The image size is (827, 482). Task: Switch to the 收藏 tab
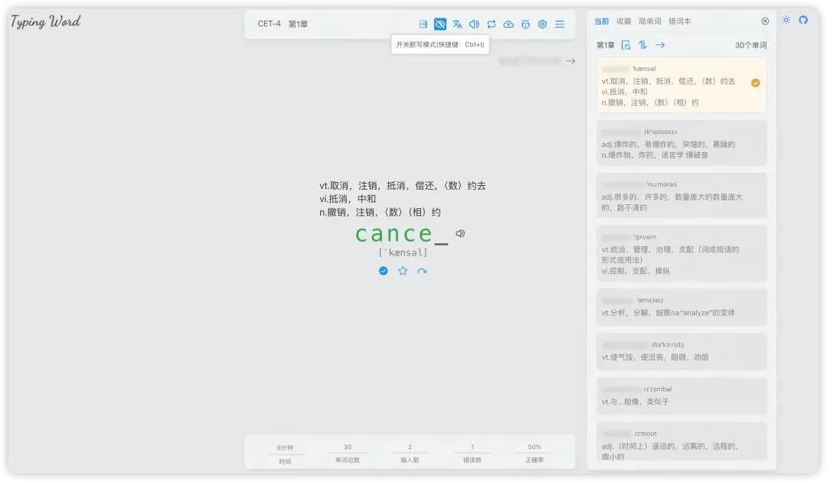pos(624,21)
